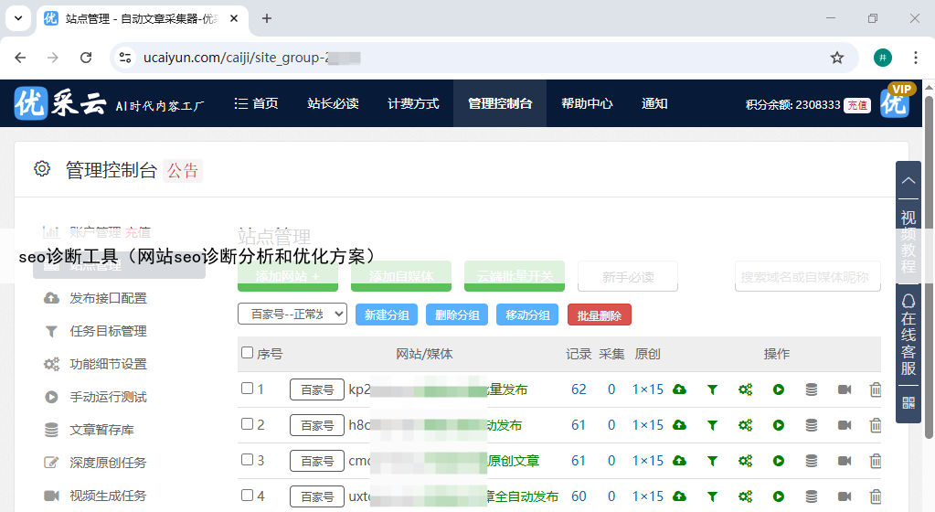Click the green cloud upload icon in row 1

click(679, 389)
